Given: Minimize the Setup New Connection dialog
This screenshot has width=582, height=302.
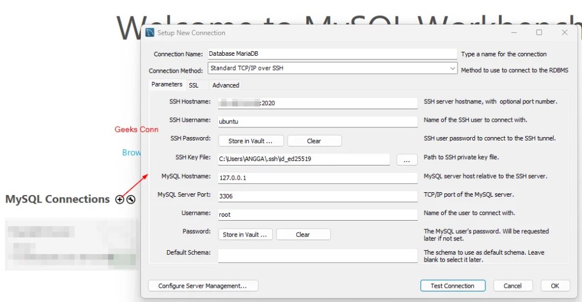Looking at the screenshot, I should coord(514,32).
